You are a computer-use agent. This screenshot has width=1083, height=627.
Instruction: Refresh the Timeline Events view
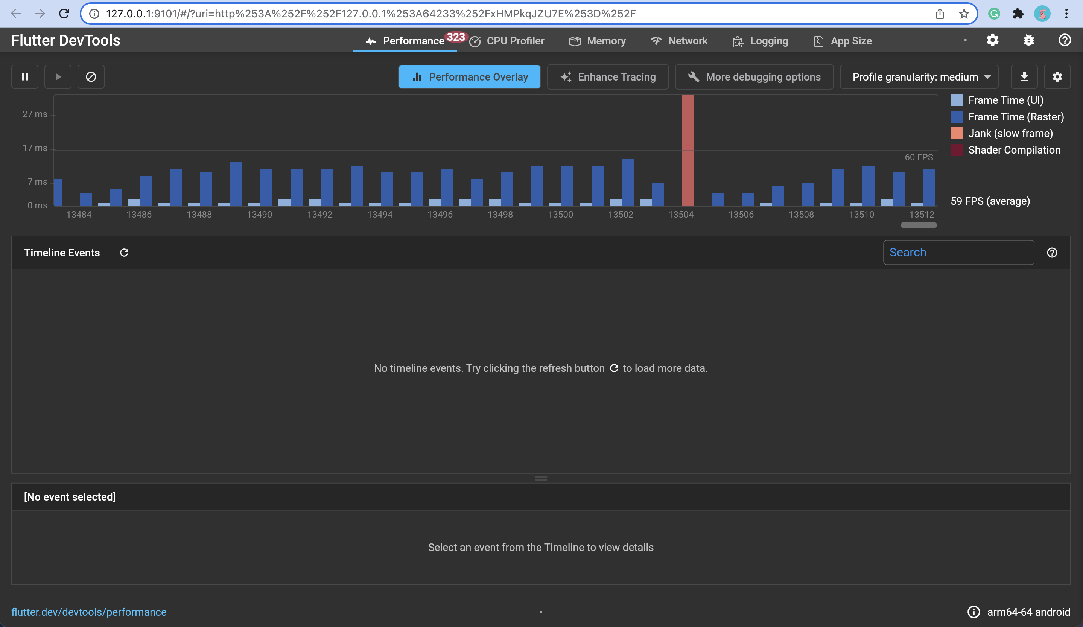[x=124, y=252]
